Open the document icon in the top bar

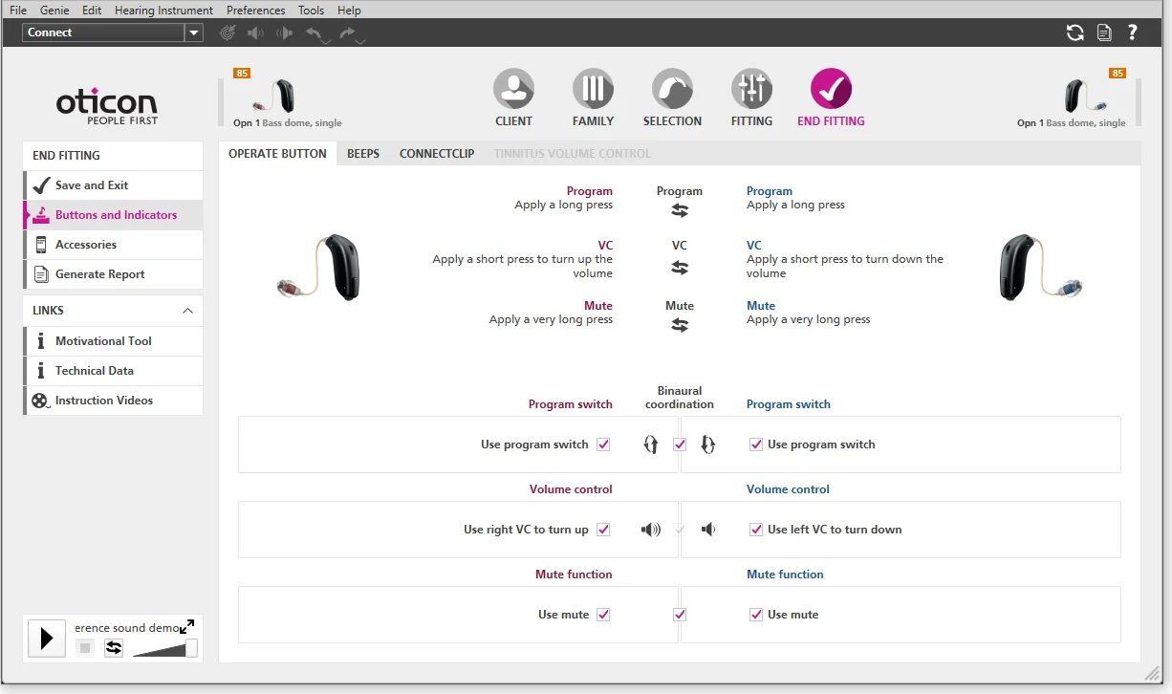1104,33
